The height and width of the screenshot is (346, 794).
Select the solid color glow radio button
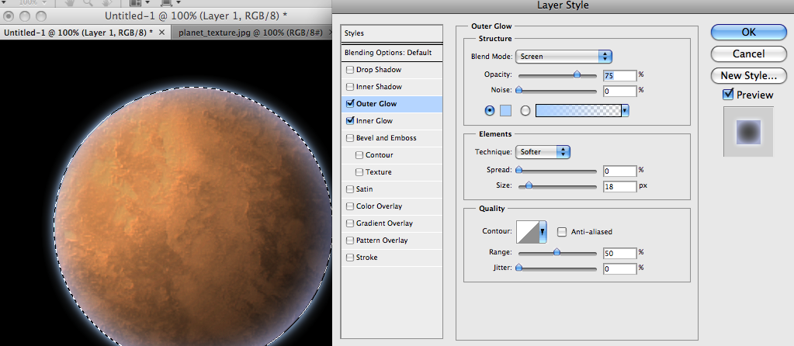point(490,110)
